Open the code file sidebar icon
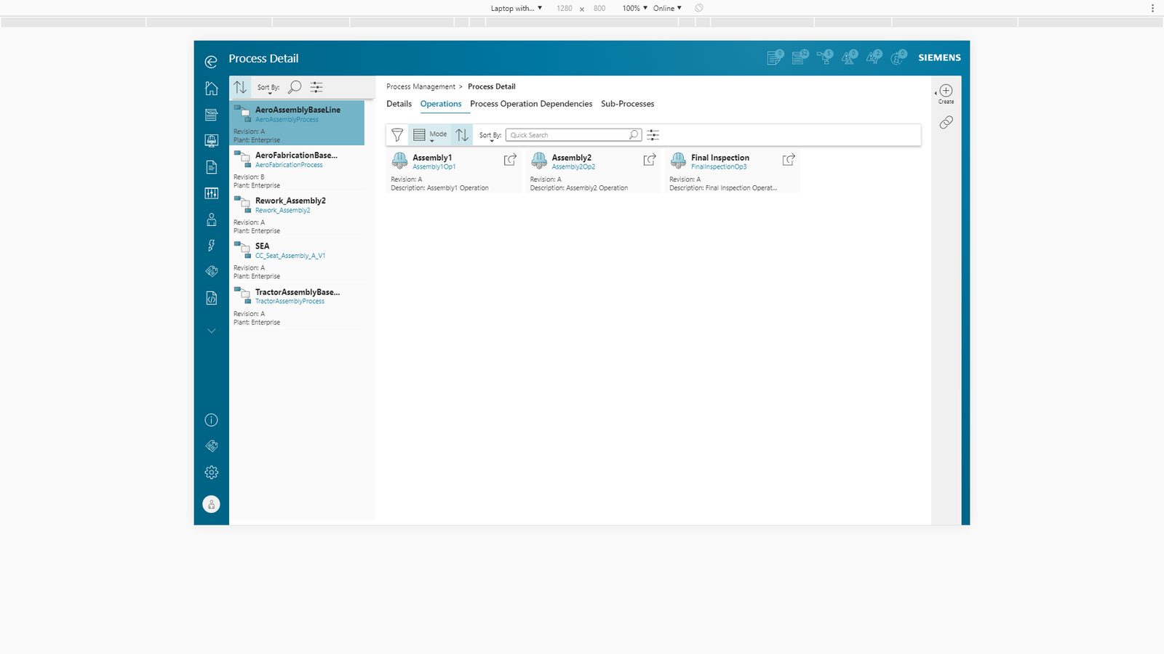 click(x=212, y=298)
